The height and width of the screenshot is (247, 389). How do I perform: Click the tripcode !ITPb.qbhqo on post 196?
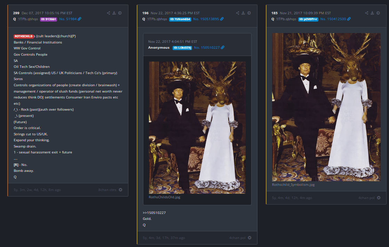click(157, 19)
